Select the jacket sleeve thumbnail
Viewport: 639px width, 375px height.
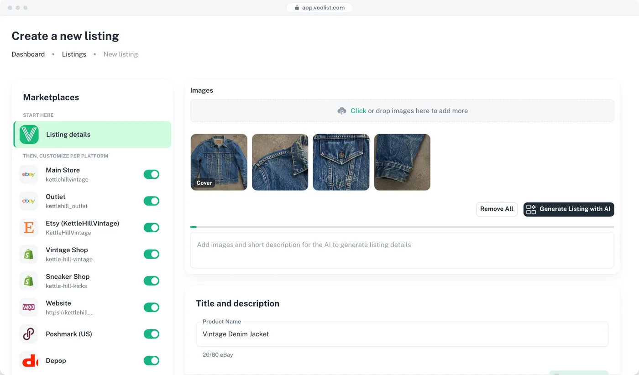(402, 162)
